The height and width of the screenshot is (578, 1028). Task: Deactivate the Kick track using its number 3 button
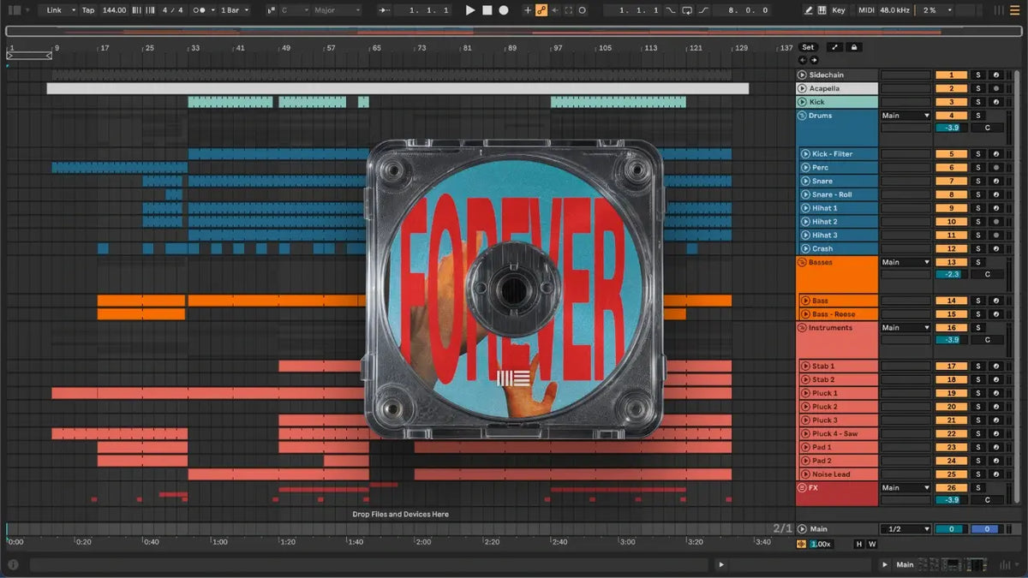coord(951,102)
